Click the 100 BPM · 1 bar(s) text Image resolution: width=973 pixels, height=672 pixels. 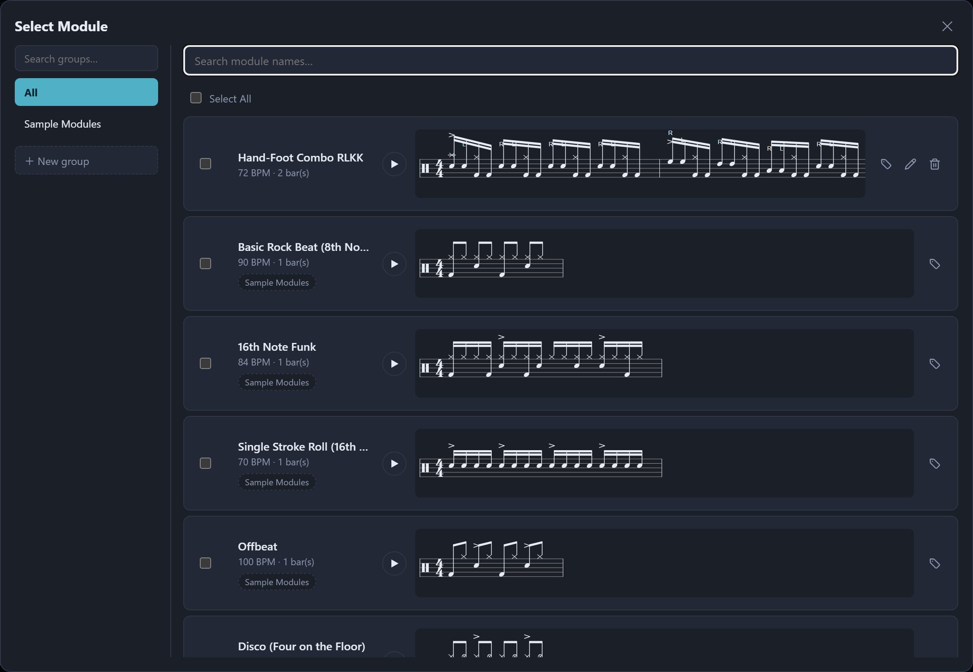coord(276,562)
